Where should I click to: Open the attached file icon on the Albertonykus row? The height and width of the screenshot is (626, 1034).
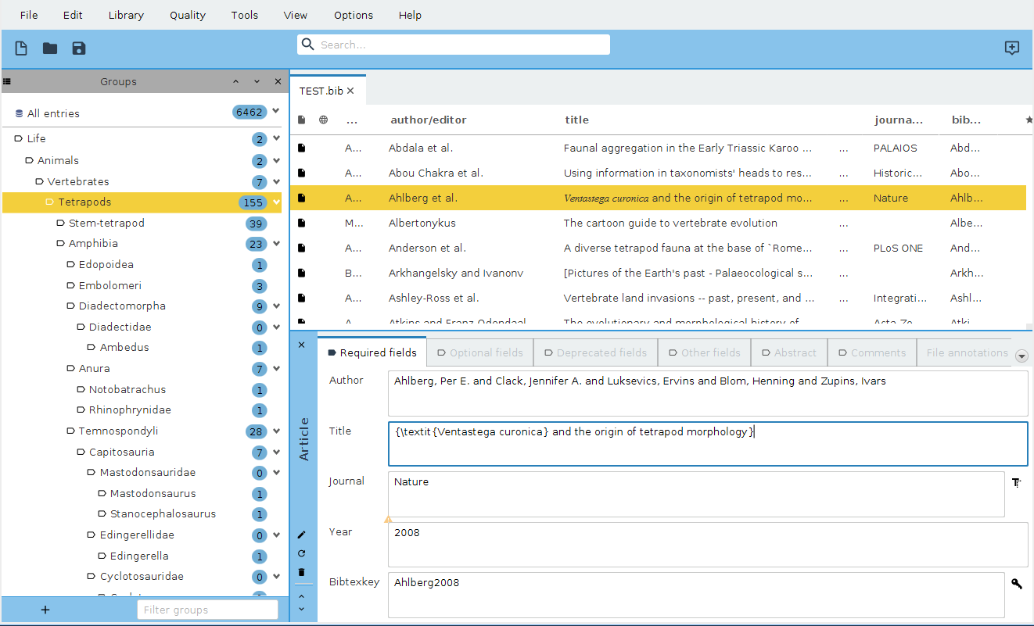pos(301,223)
